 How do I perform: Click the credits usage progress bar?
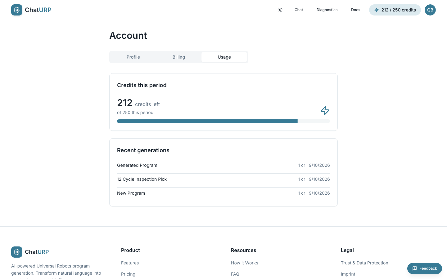coord(223,121)
